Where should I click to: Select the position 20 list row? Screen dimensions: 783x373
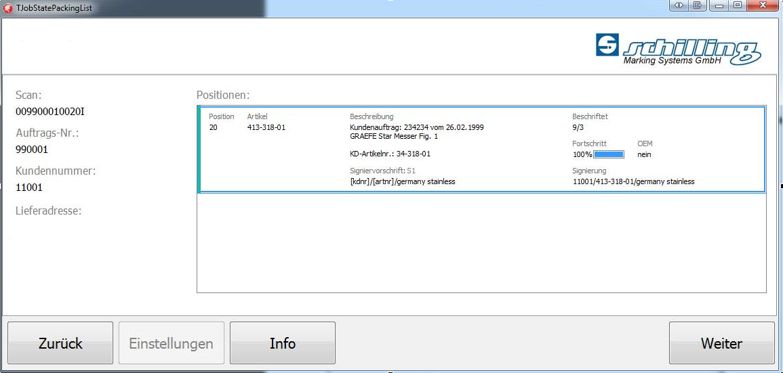481,149
